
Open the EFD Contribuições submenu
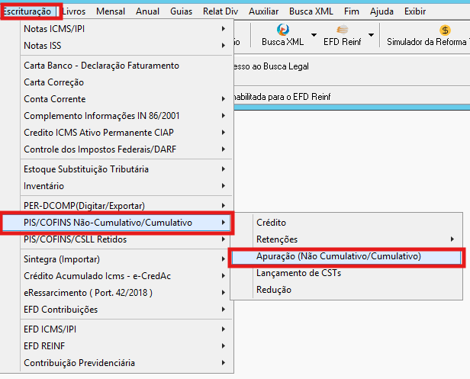tap(126, 309)
